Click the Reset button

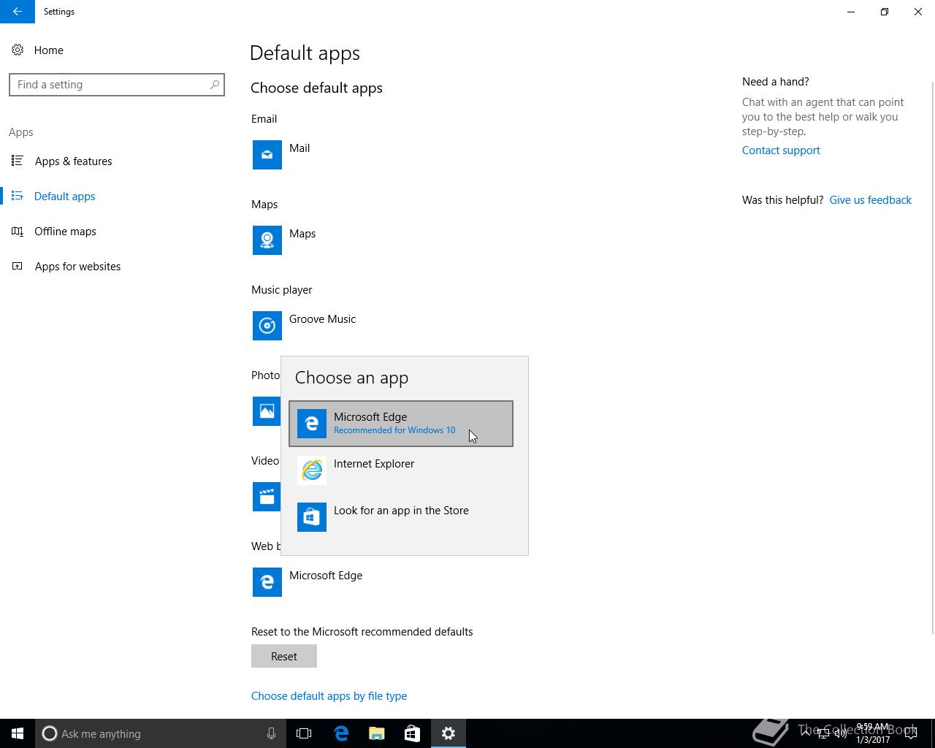tap(284, 656)
